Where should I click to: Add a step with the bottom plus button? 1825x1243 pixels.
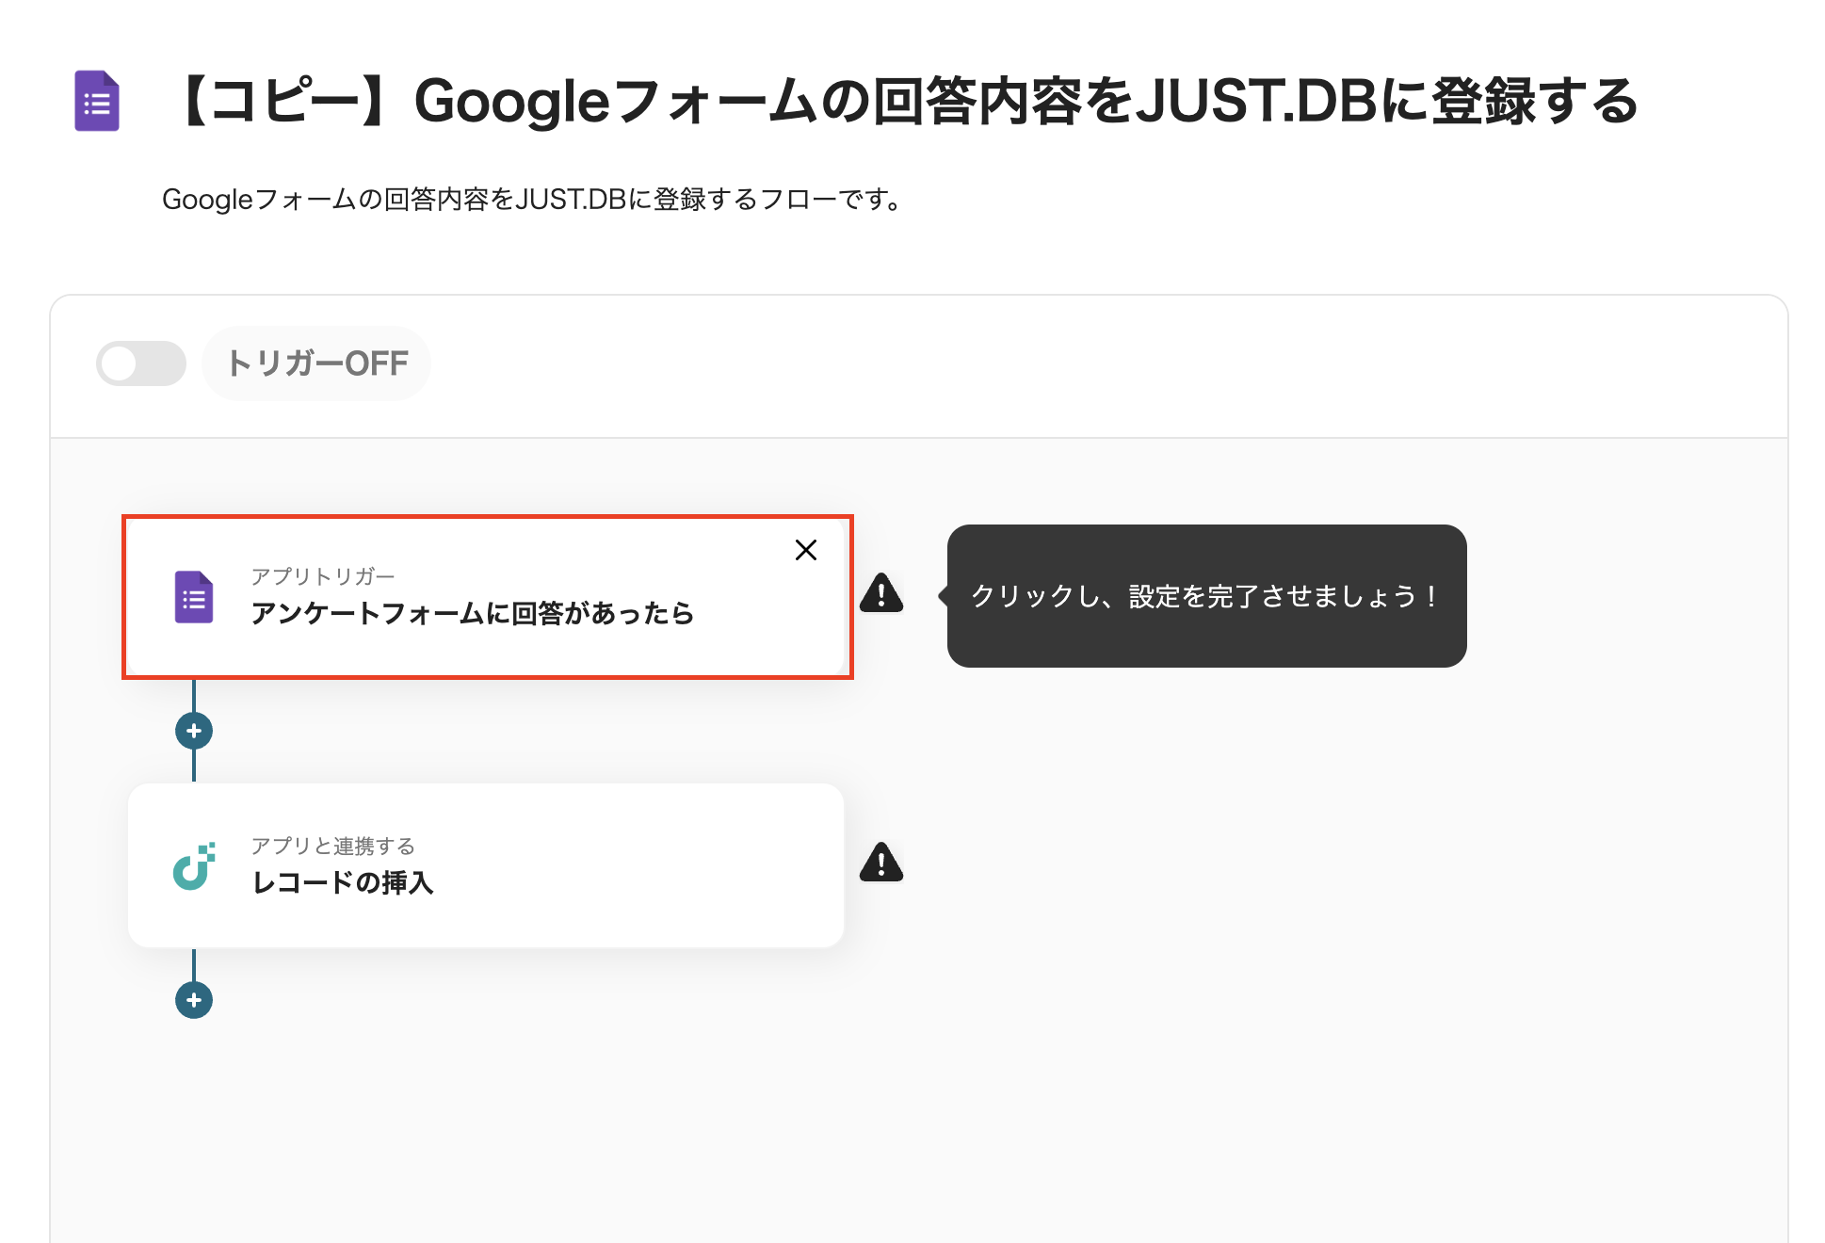(x=194, y=1000)
